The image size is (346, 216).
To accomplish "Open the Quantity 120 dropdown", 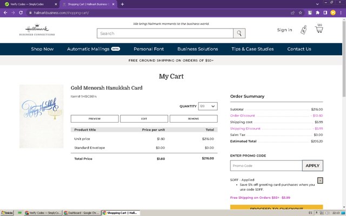I will pos(208,106).
